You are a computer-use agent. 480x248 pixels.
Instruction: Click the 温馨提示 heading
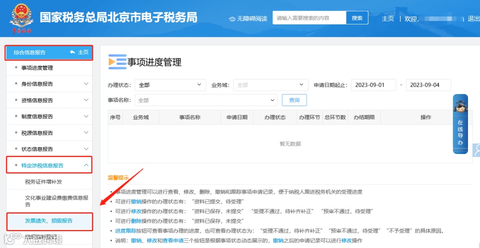tap(118, 178)
